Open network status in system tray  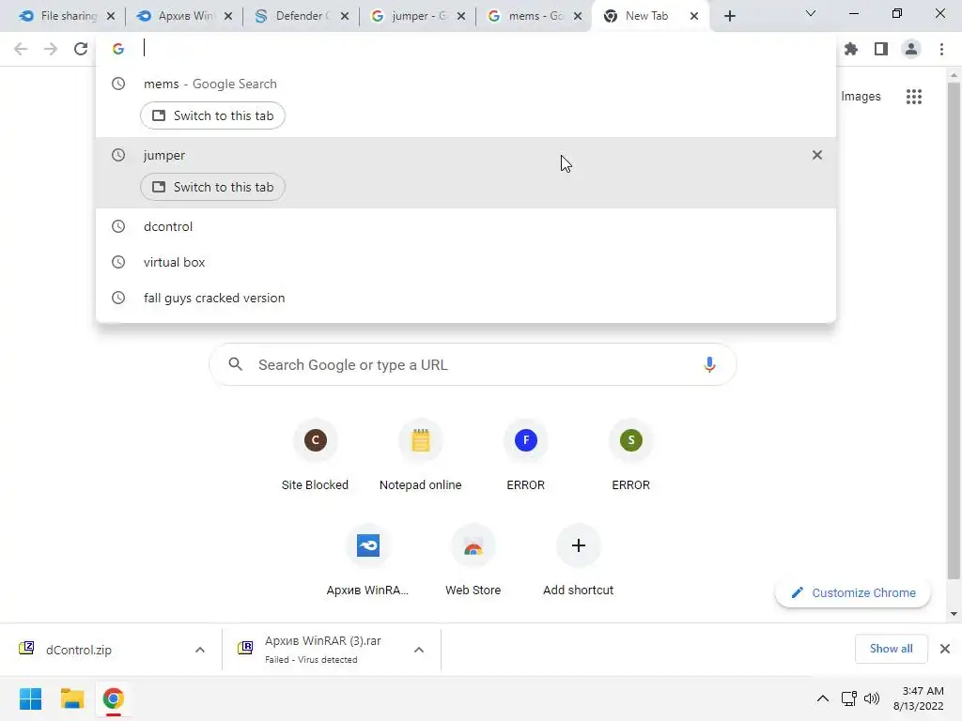click(849, 698)
